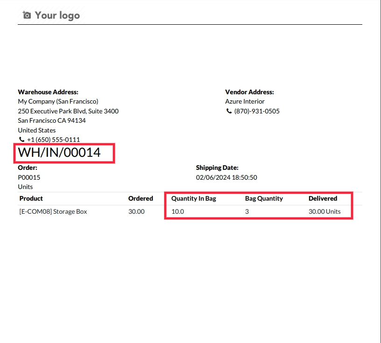Screen dimensions: 381x343
Task: Click Quantity In Bag value 10.0
Action: (x=177, y=211)
